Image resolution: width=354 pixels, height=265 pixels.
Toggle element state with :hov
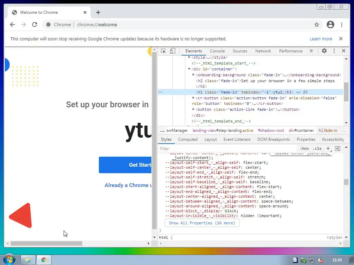point(304,148)
